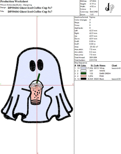Image resolution: width=121 pixels, height=154 pixels.
Task: Click the 'Color changes:' label
Action: coord(81,20)
